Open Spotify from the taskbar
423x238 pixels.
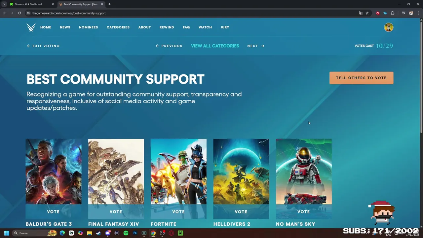(x=126, y=233)
